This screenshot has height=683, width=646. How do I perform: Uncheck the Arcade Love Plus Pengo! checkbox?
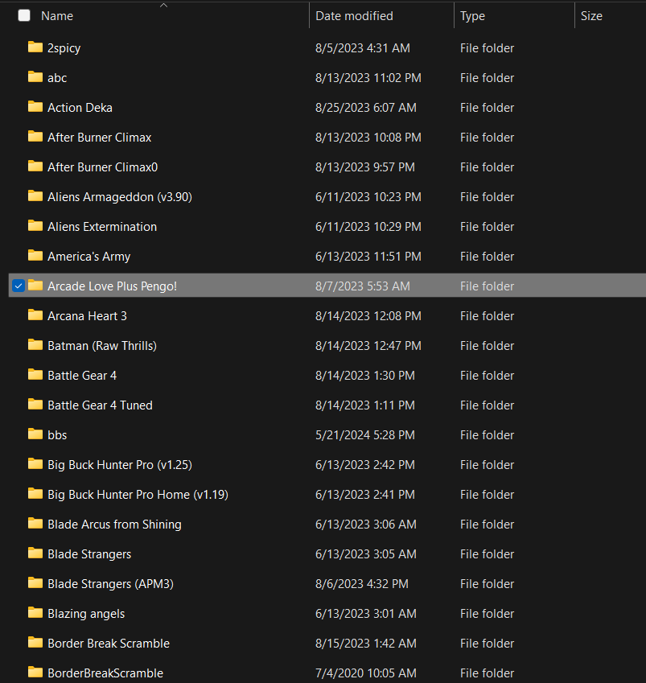pos(19,286)
